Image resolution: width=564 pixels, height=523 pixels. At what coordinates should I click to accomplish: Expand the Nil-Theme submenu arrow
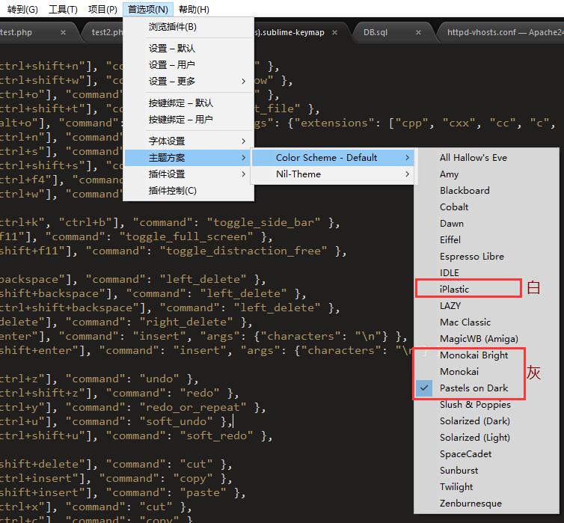click(407, 174)
